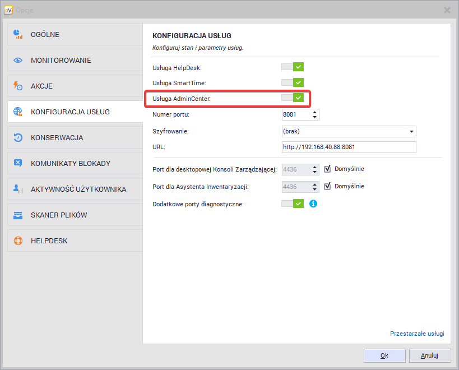Click the SKANER PLIKÓW drawer icon
The image size is (459, 370).
pyautogui.click(x=18, y=215)
